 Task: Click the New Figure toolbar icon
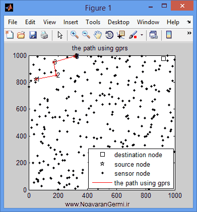pos(10,35)
